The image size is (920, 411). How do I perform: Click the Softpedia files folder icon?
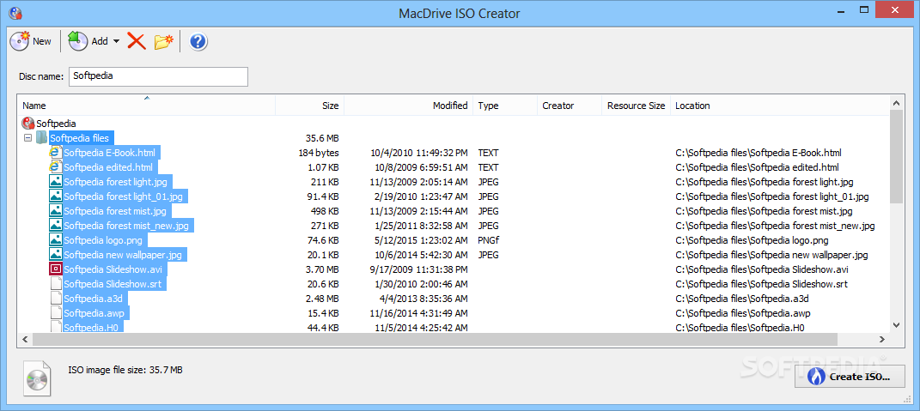point(41,138)
